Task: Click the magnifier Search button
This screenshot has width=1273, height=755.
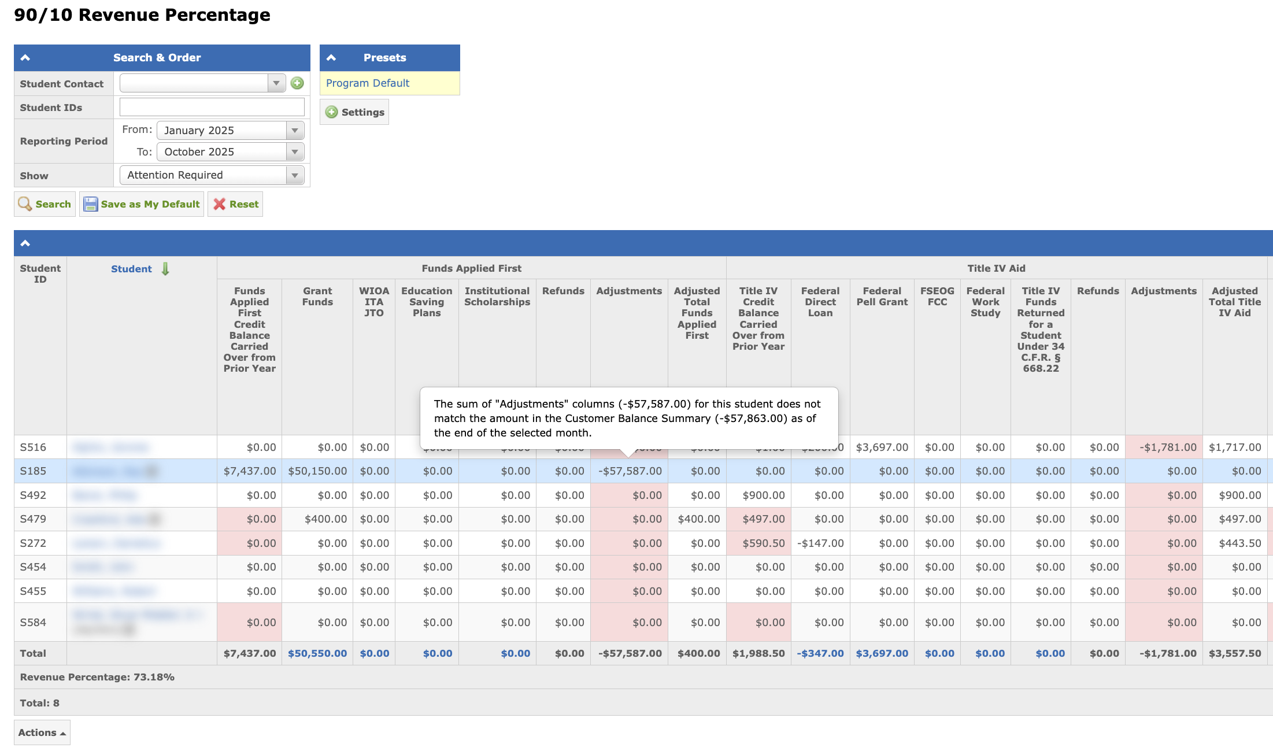Action: (x=45, y=204)
